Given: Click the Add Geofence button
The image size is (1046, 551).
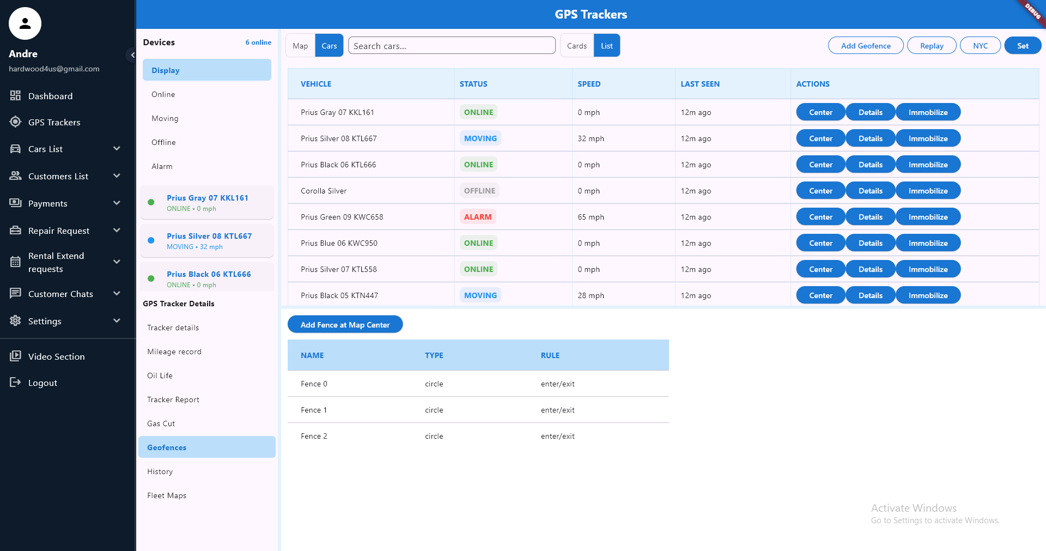Looking at the screenshot, I should pyautogui.click(x=865, y=46).
